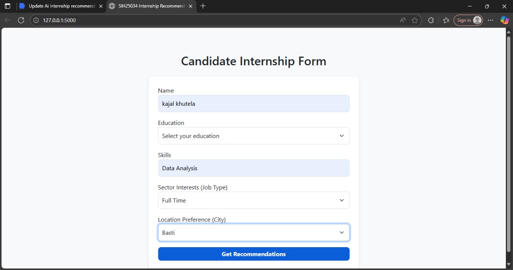Open the Favorites list icon
The width and height of the screenshot is (513, 270).
pyautogui.click(x=446, y=20)
